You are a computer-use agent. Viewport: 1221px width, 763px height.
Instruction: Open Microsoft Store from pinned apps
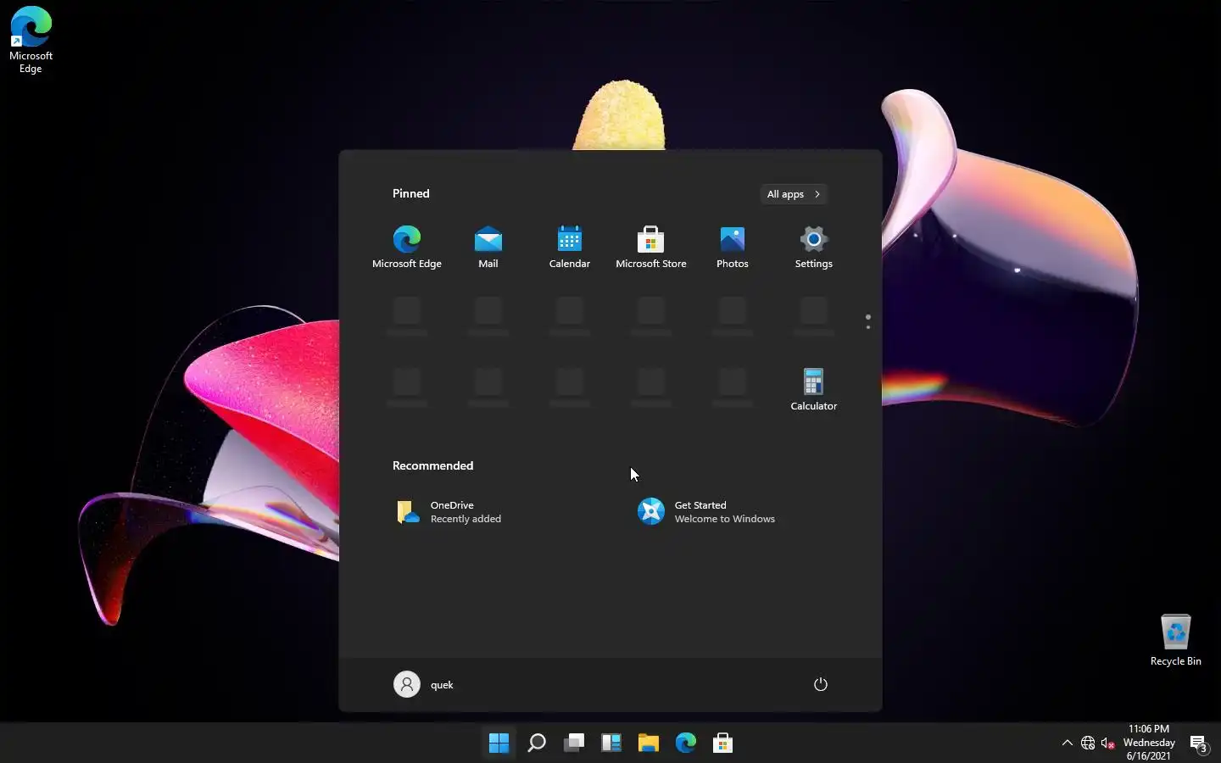pyautogui.click(x=651, y=247)
